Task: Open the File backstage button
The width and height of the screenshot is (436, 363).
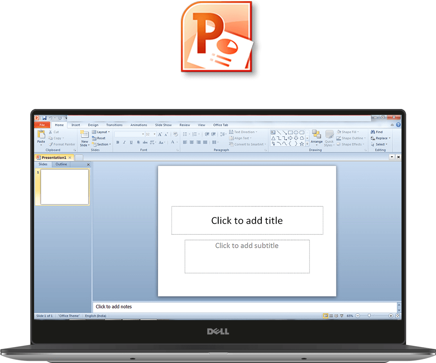Action: coord(42,125)
